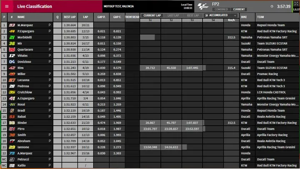Sort by BEST LAP column header
The height and width of the screenshot is (169, 300).
coord(70,17)
